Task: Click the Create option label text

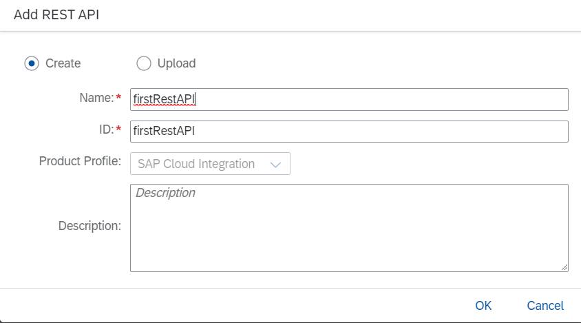Action: (x=63, y=63)
